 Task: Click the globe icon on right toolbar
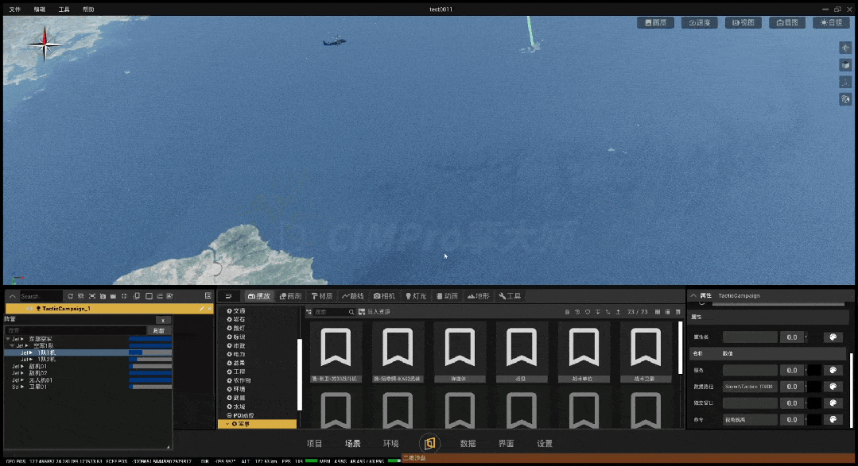(845, 99)
